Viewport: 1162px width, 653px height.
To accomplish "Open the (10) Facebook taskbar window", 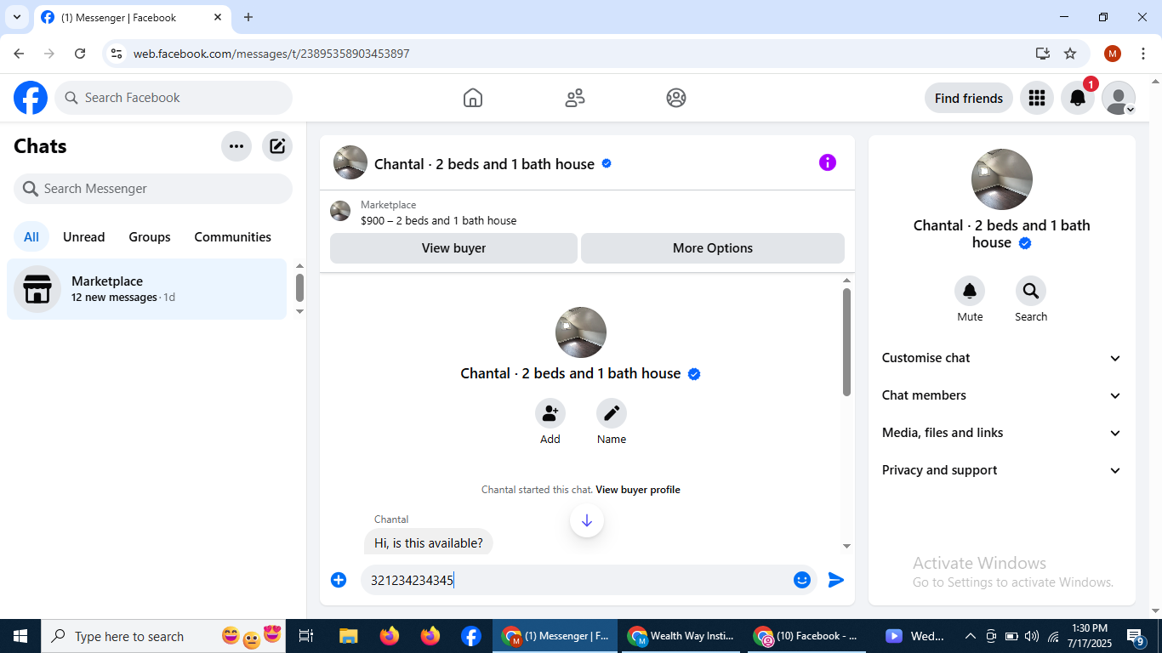I will click(x=806, y=636).
